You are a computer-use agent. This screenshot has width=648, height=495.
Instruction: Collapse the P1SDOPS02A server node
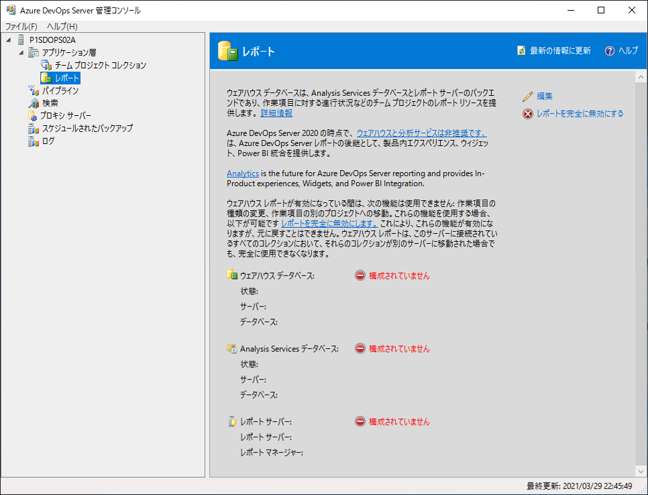[8, 40]
